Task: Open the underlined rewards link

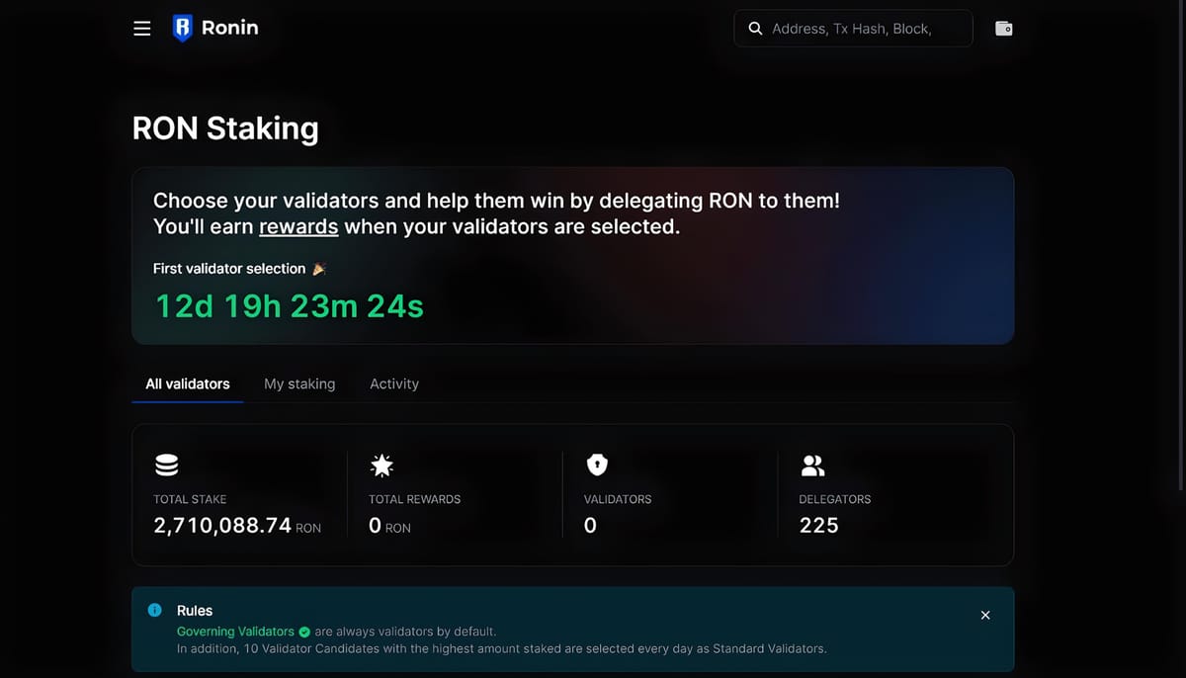Action: [x=297, y=226]
